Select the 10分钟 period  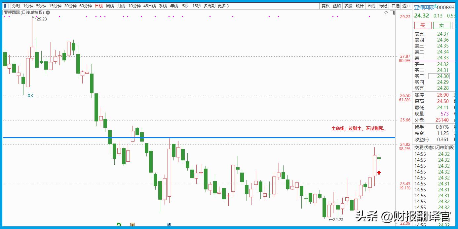(x=134, y=6)
